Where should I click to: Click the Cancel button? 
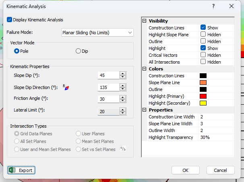click(220, 170)
